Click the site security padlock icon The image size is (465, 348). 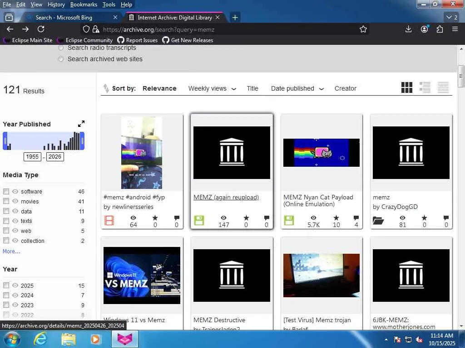[95, 29]
